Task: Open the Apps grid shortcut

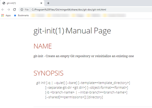Action: pos(2,15)
